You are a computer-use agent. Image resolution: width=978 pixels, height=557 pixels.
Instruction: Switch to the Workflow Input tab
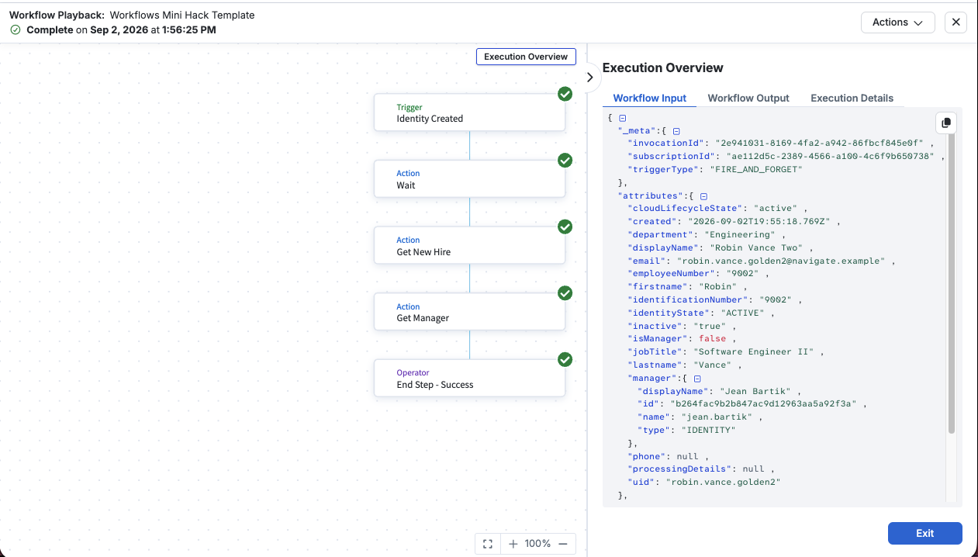tap(650, 99)
